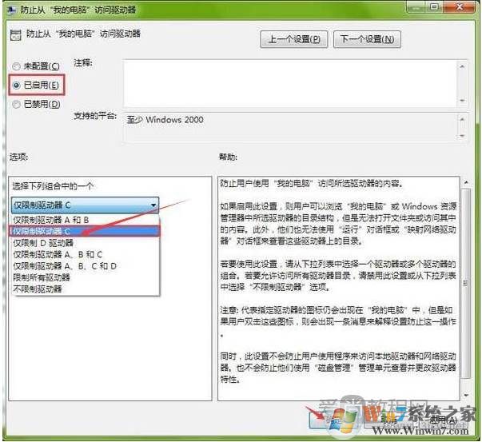Screen dimensions: 482x442
Task: Click the 注释: label
Action: click(83, 63)
